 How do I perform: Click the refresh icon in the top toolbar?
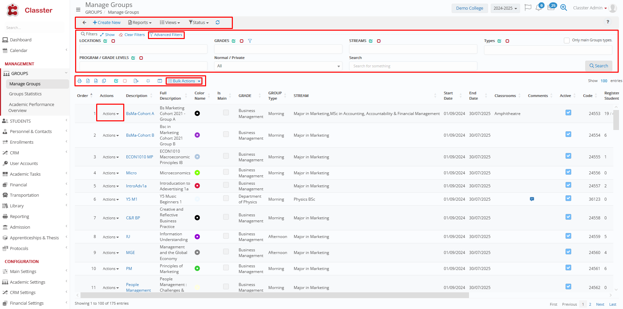pos(217,22)
